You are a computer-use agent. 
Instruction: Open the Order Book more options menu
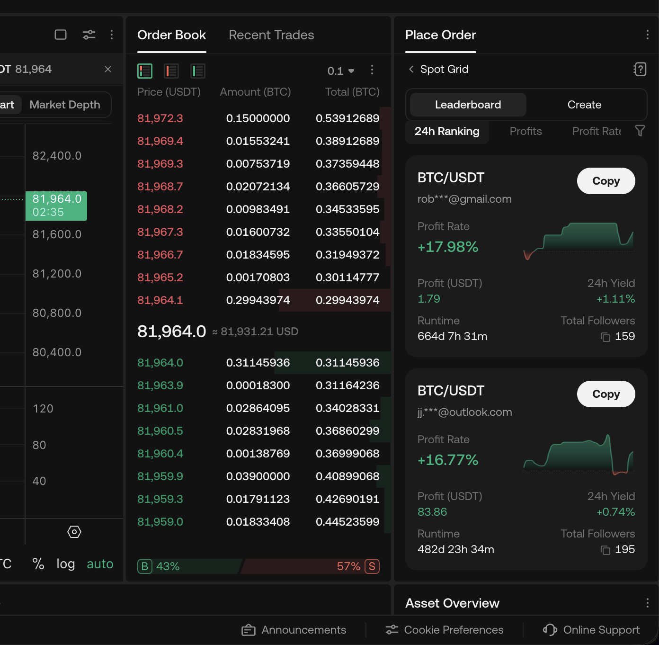click(372, 70)
